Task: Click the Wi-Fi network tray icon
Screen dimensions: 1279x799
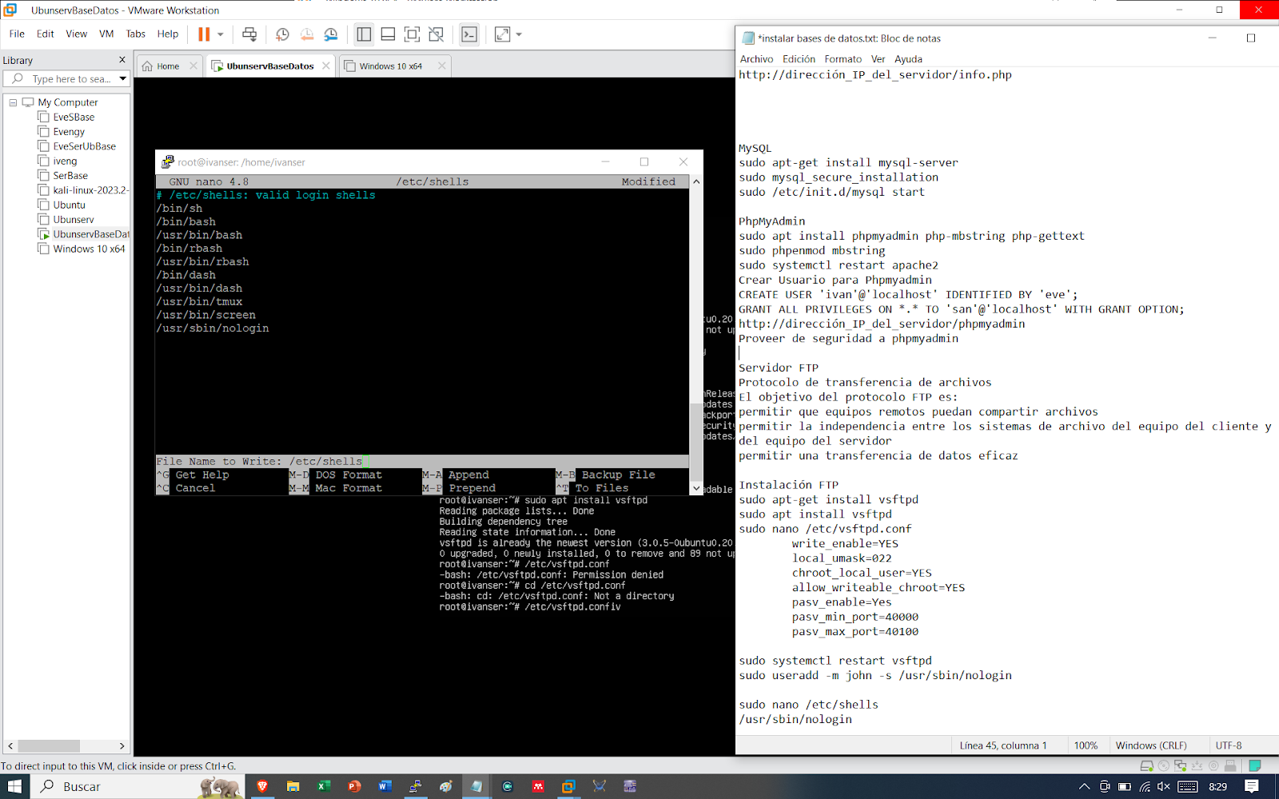Action: [1145, 786]
